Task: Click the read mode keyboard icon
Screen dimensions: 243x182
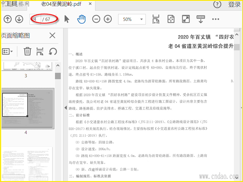Action: click(201, 19)
